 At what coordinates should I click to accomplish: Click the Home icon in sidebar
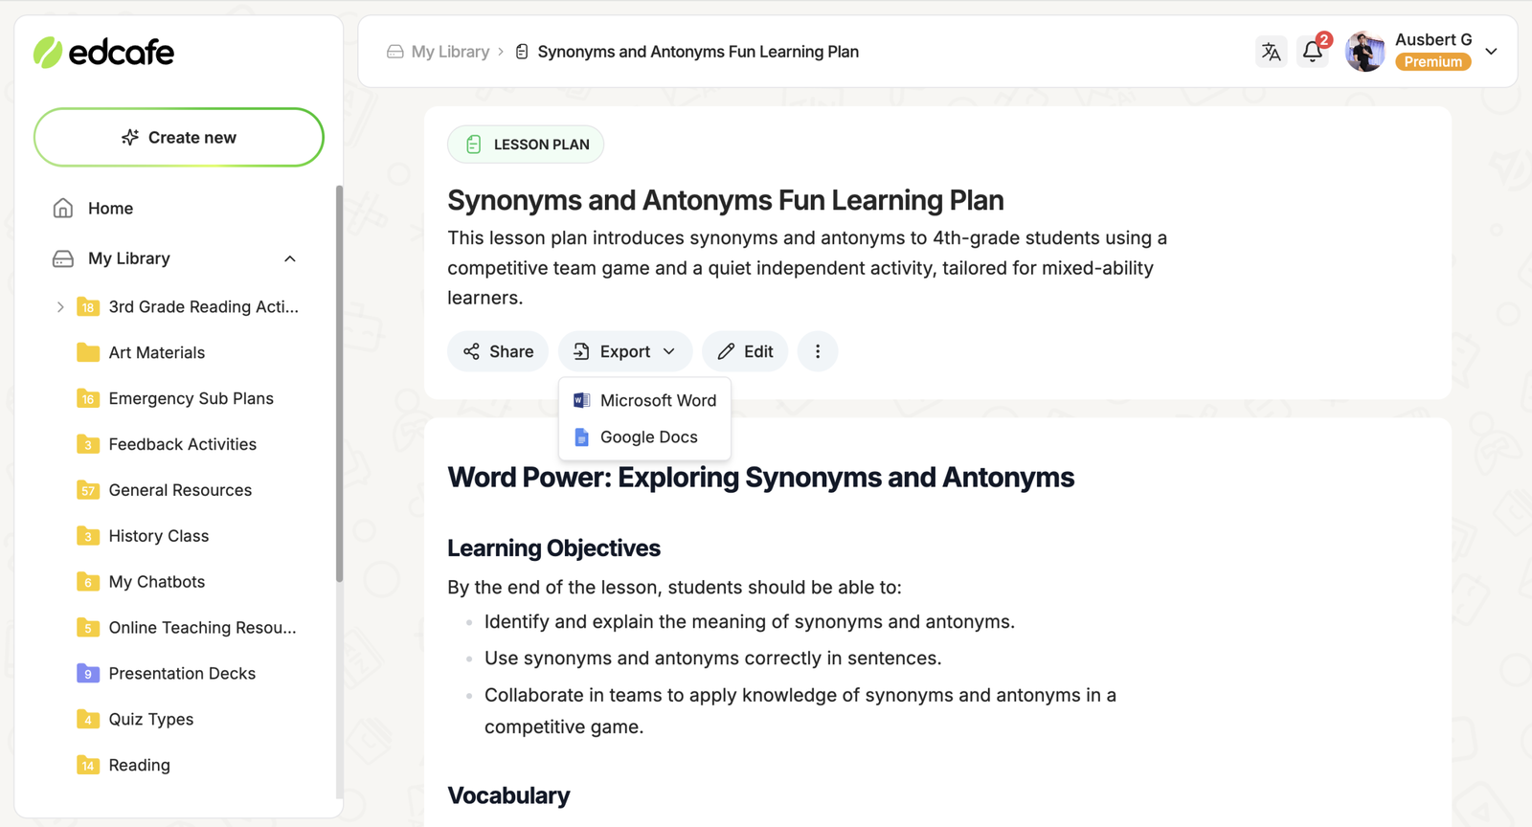tap(63, 208)
